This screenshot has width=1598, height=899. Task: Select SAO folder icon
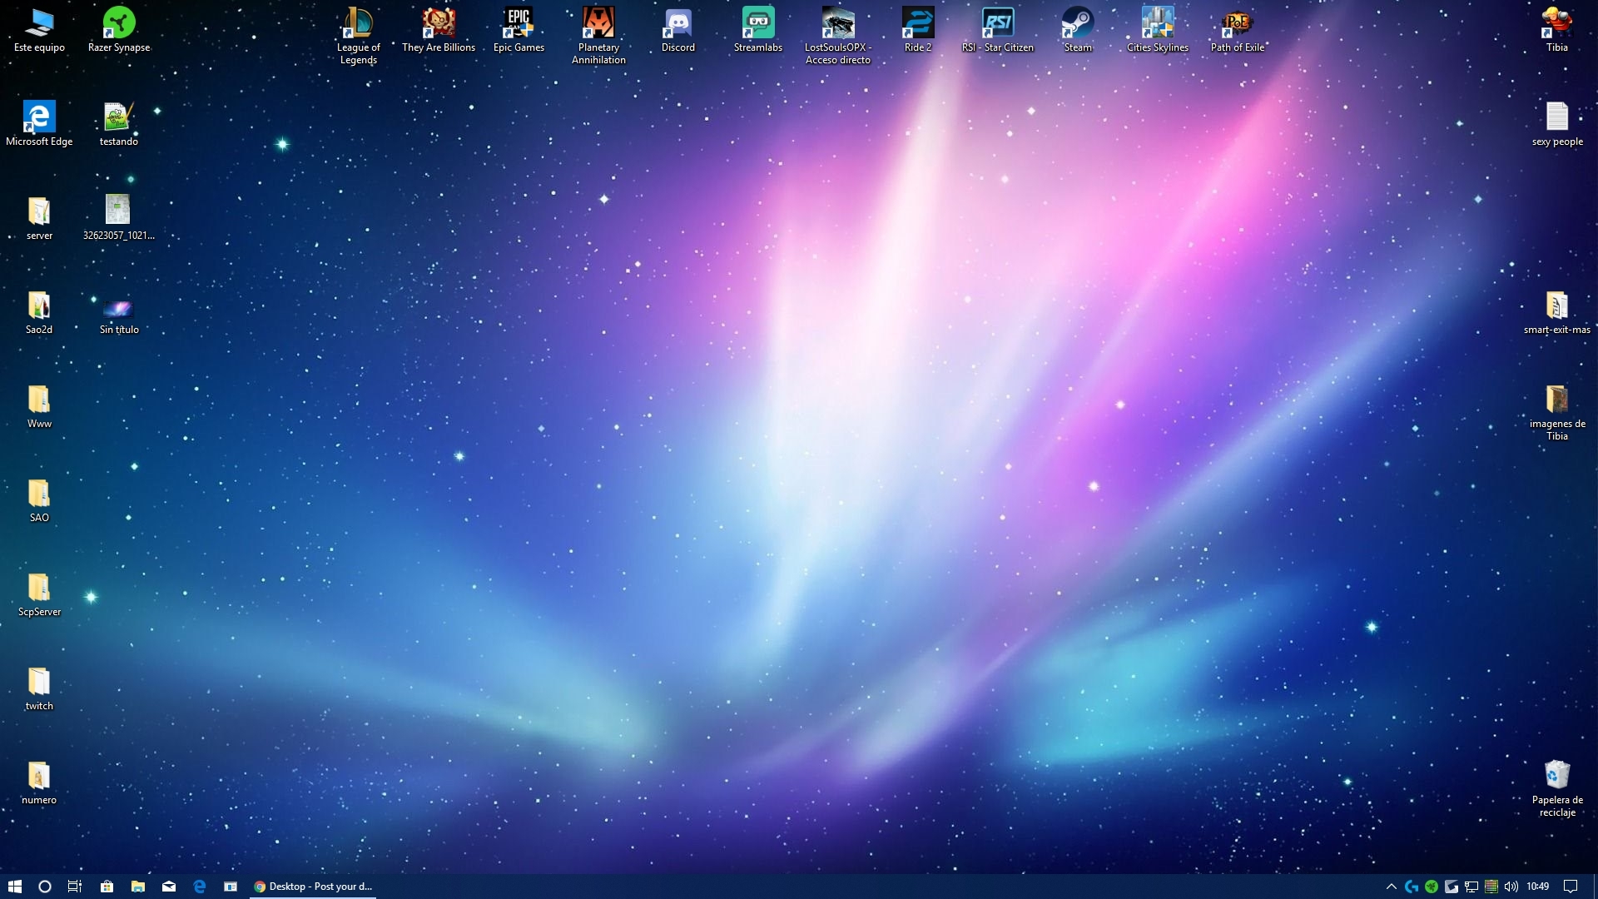pos(39,500)
